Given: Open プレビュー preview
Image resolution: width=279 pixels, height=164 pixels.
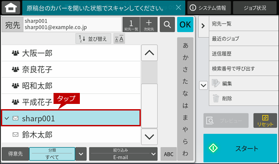Looking at the screenshot, I should (226, 121).
